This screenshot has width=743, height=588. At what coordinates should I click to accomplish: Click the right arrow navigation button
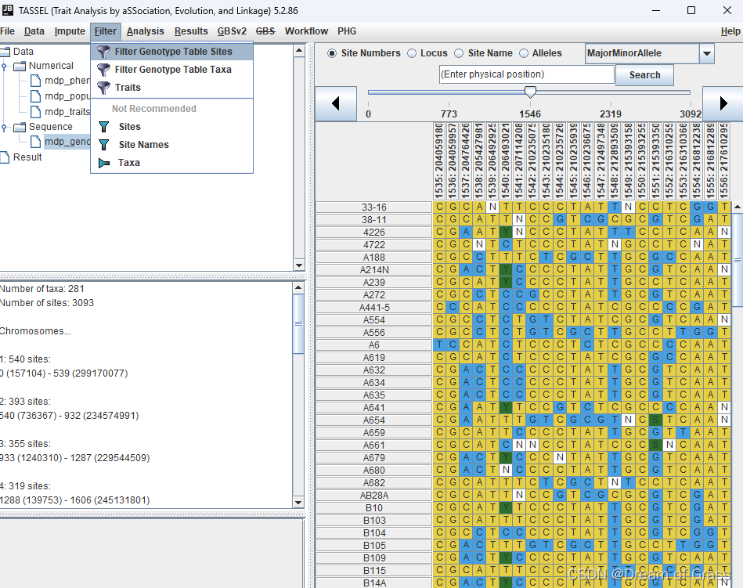click(723, 103)
